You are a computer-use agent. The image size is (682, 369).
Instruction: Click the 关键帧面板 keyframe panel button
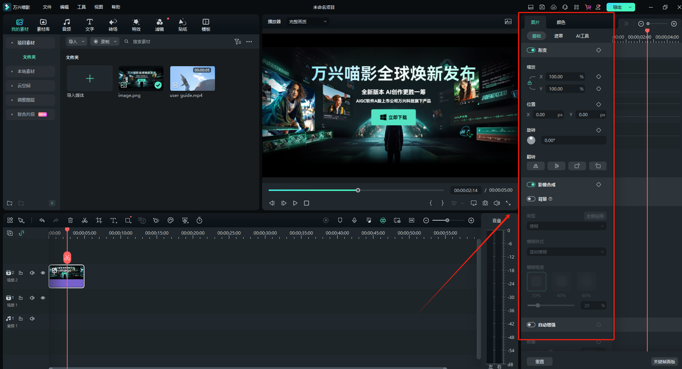pos(664,361)
